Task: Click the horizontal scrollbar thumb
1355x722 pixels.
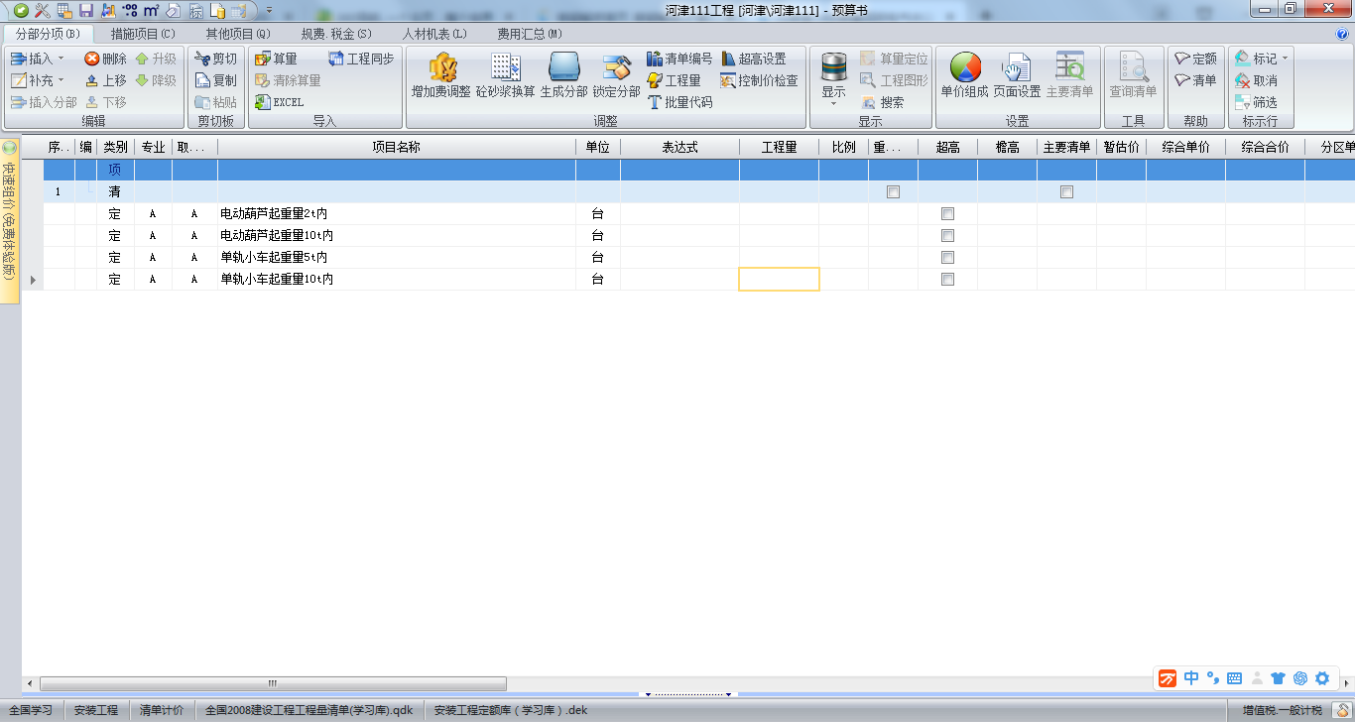Action: pos(273,683)
